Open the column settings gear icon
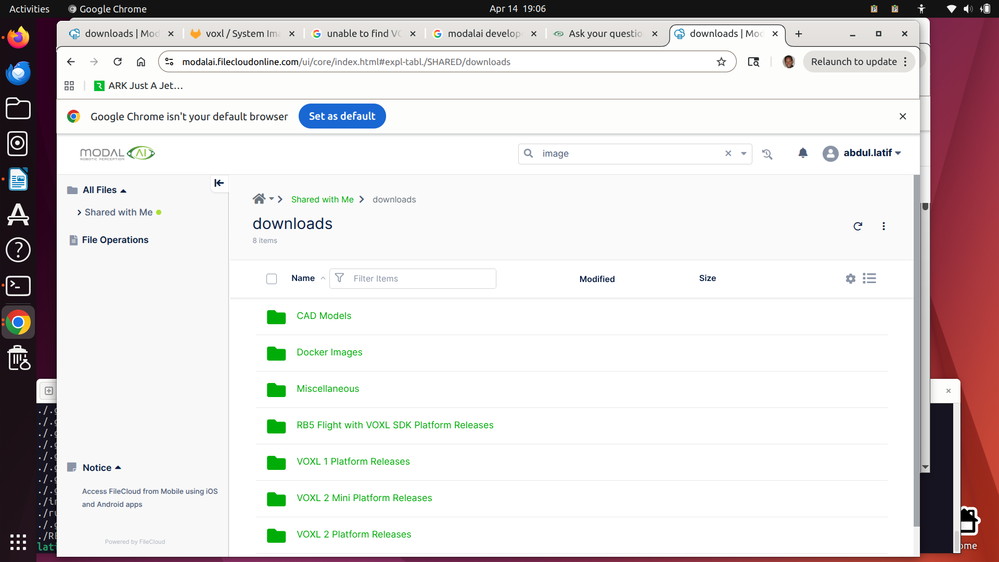This screenshot has width=999, height=562. coord(850,278)
